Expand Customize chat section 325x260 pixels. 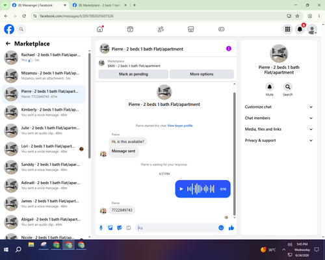(x=279, y=107)
